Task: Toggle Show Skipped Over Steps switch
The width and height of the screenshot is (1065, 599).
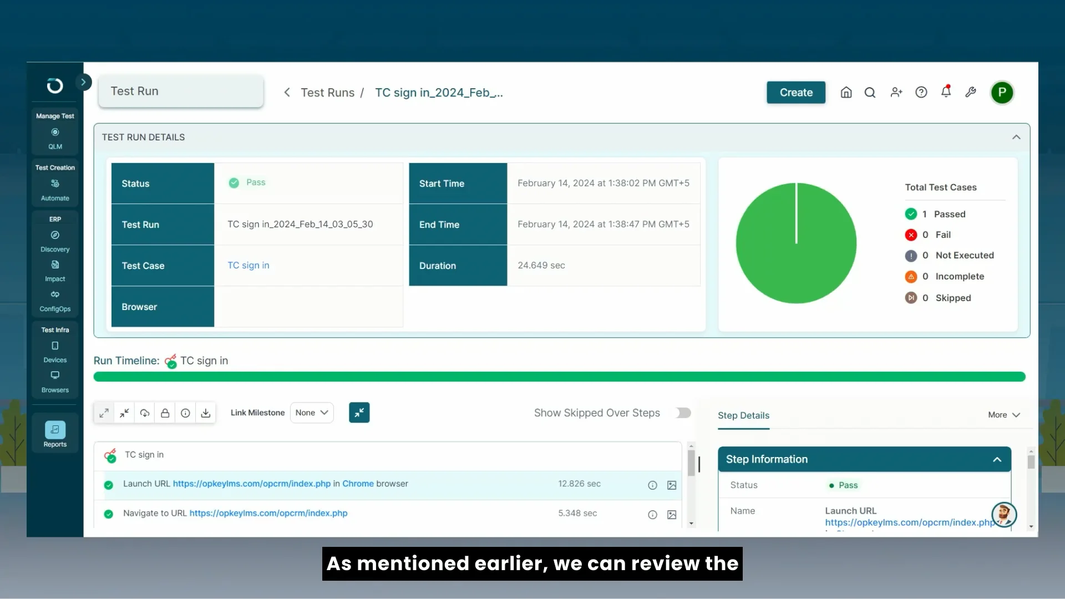Action: tap(683, 413)
